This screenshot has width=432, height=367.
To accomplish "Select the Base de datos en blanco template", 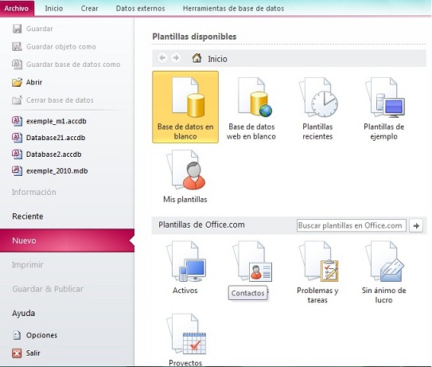I will click(x=185, y=107).
